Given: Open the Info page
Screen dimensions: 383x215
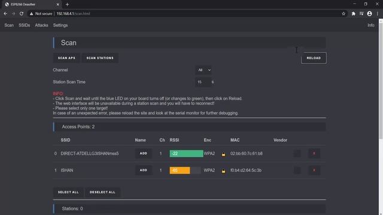Looking at the screenshot, I should pyautogui.click(x=371, y=25).
